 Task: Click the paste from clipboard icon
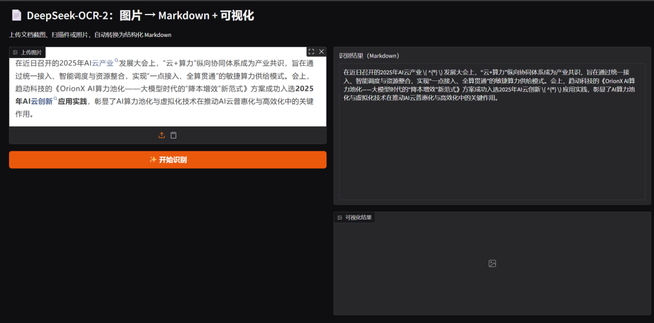pos(174,135)
